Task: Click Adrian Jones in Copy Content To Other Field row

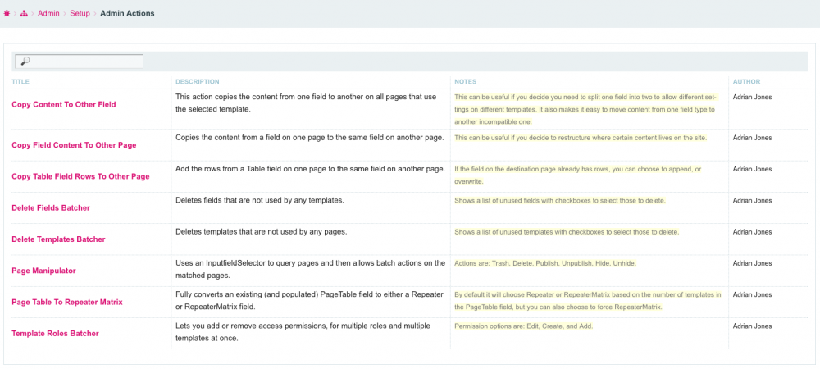Action: (752, 97)
